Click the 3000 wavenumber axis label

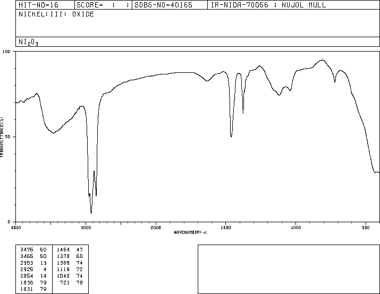pyautogui.click(x=86, y=228)
